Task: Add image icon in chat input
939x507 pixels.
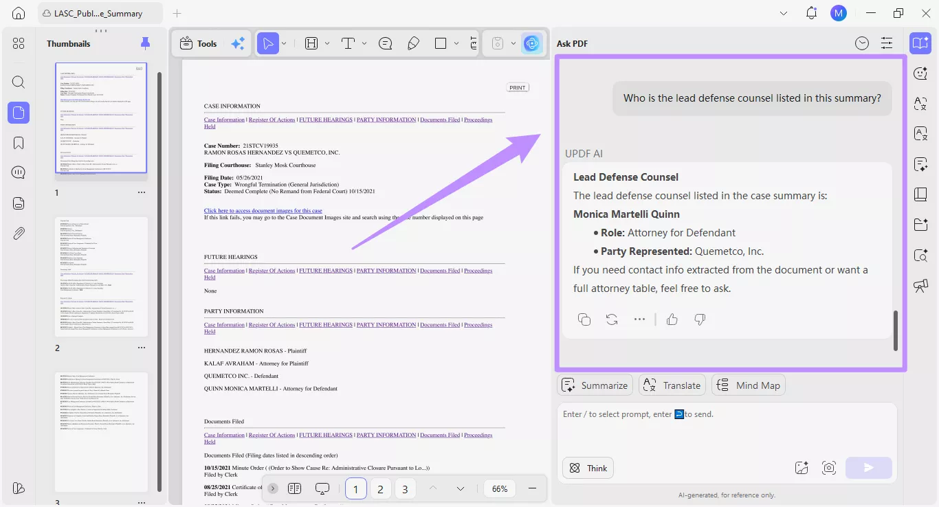Action: pyautogui.click(x=802, y=468)
